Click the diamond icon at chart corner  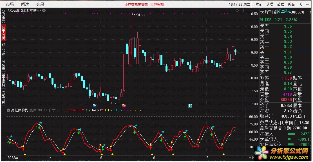click(237, 11)
